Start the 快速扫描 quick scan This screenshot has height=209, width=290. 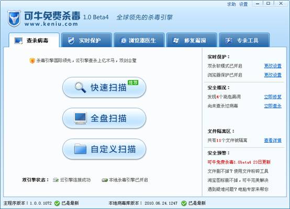click(x=104, y=87)
